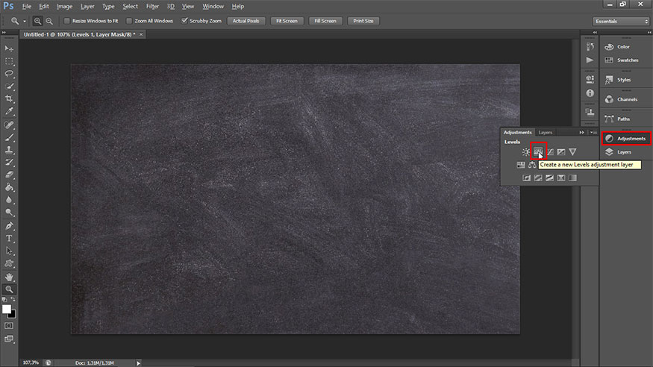Select the Brush tool
The width and height of the screenshot is (653, 367).
(x=9, y=137)
